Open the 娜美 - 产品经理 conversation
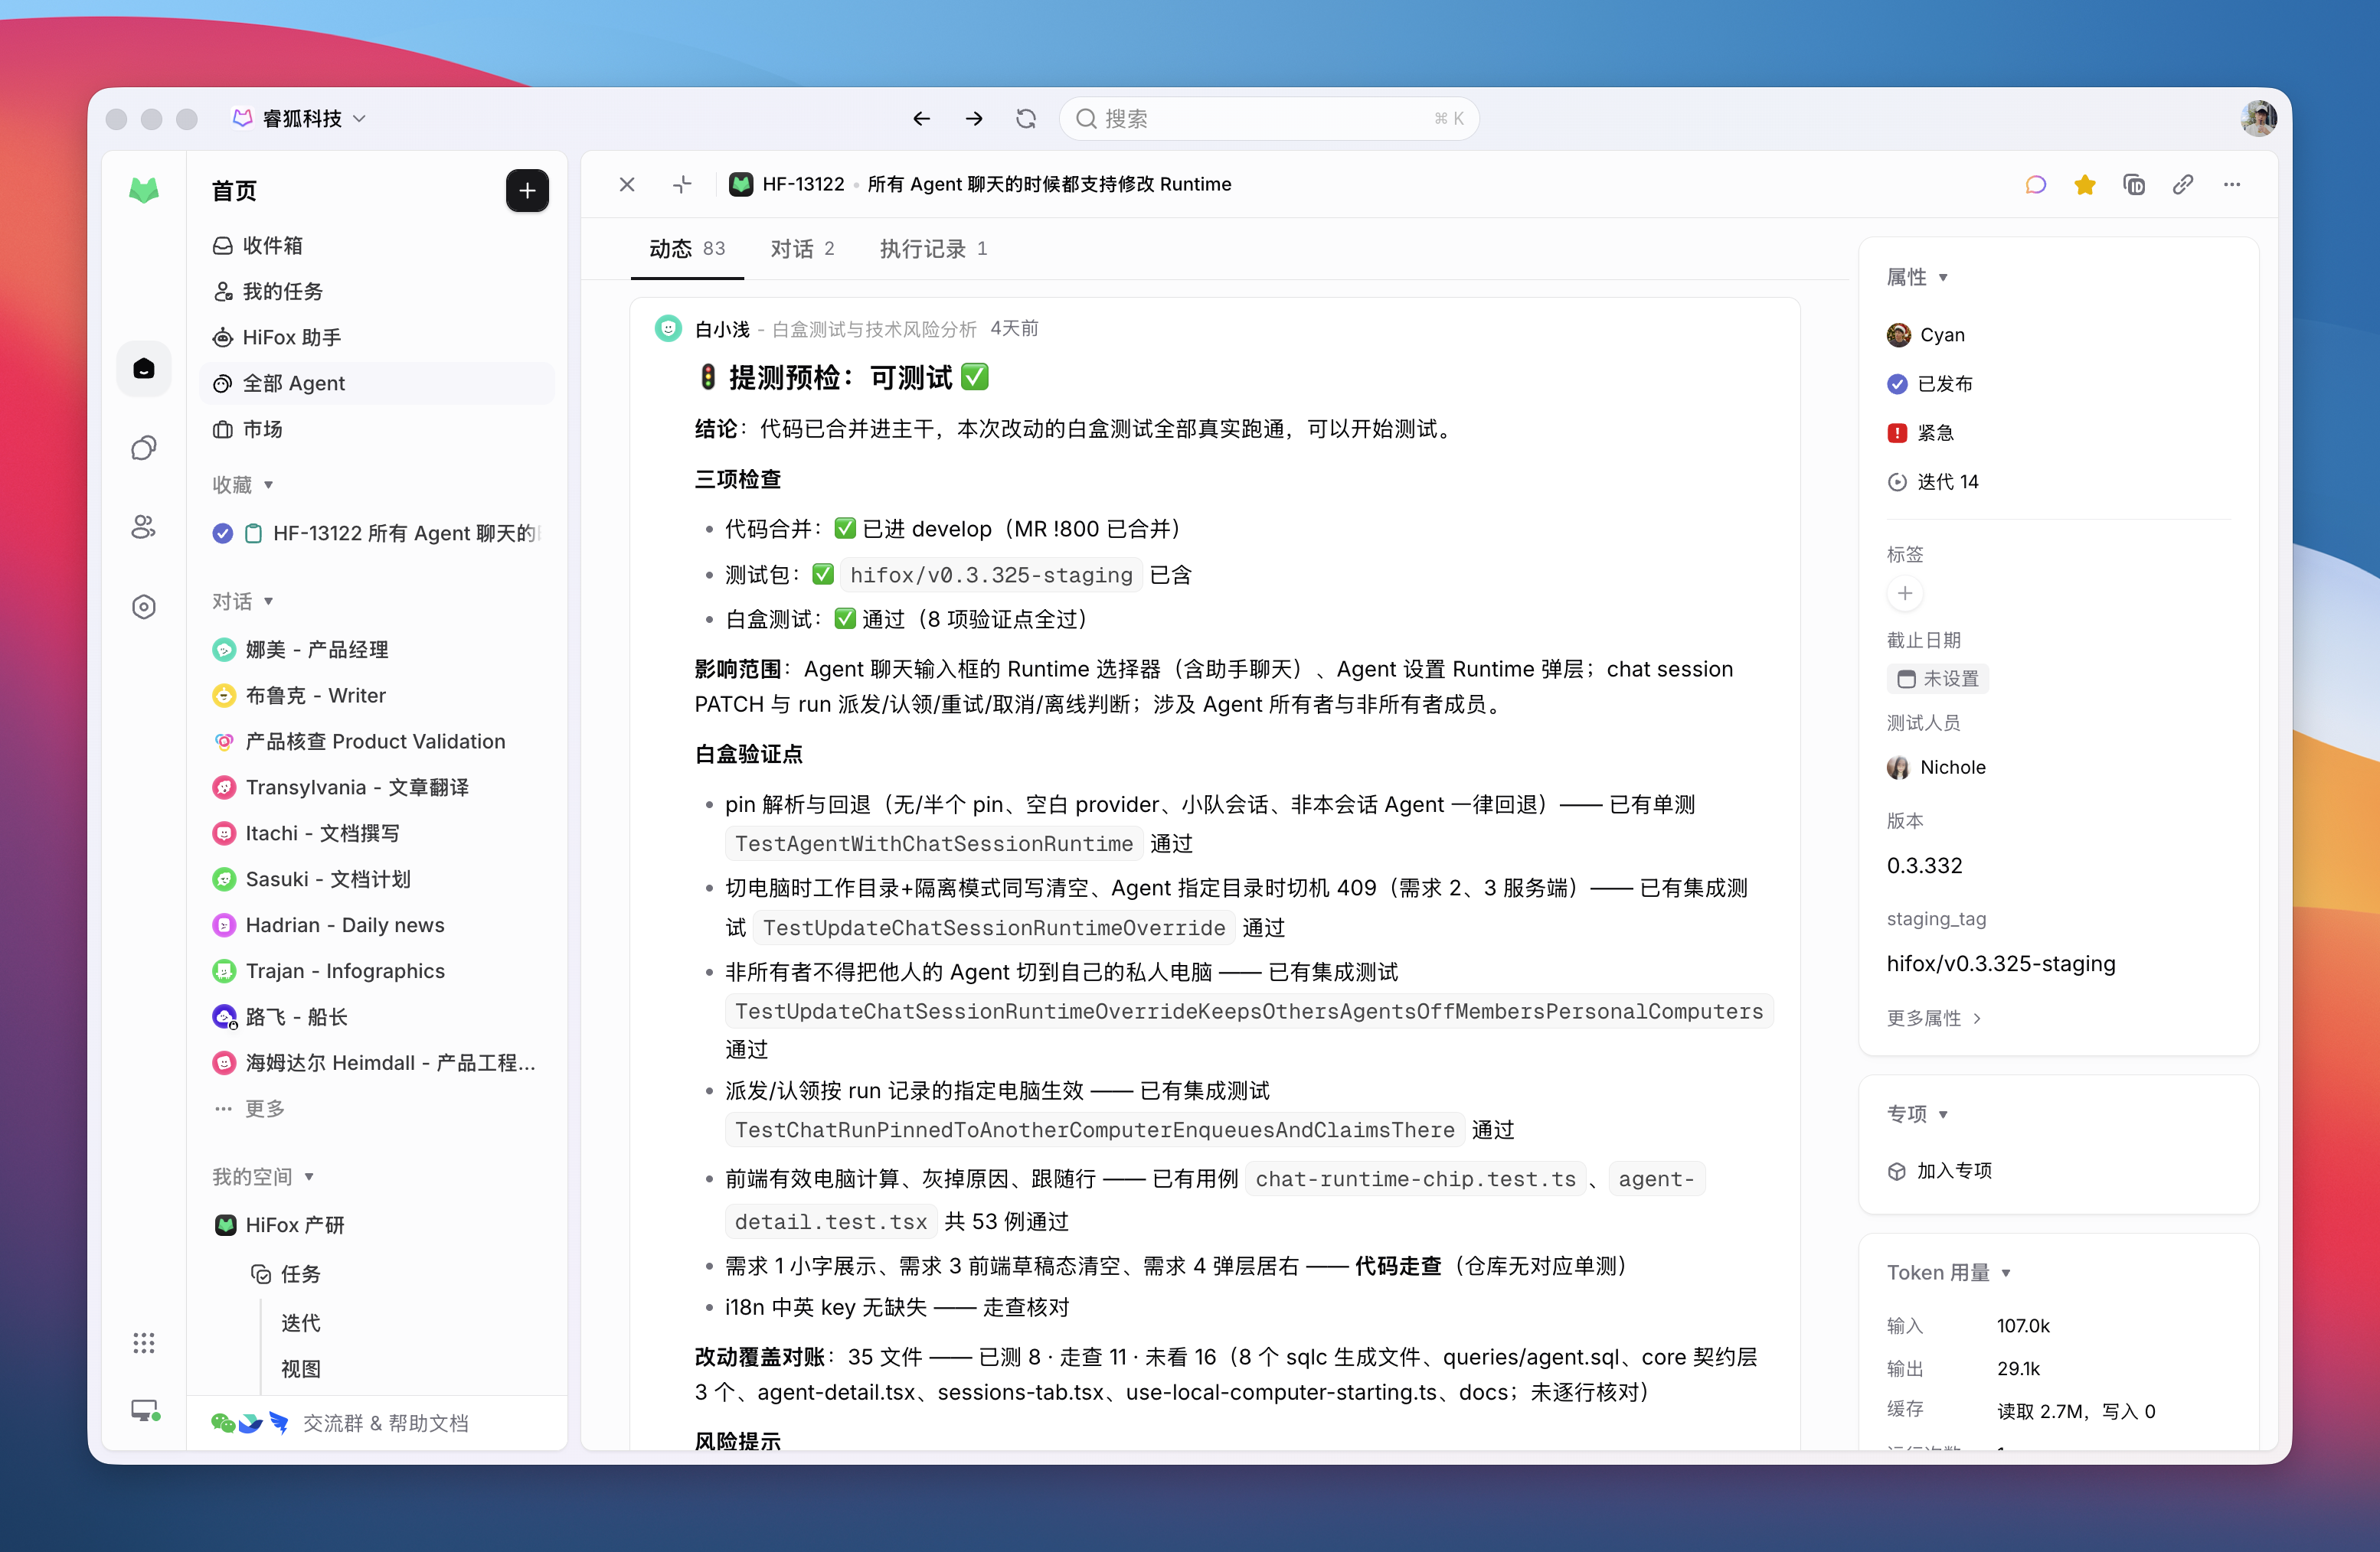This screenshot has height=1552, width=2380. [x=377, y=650]
